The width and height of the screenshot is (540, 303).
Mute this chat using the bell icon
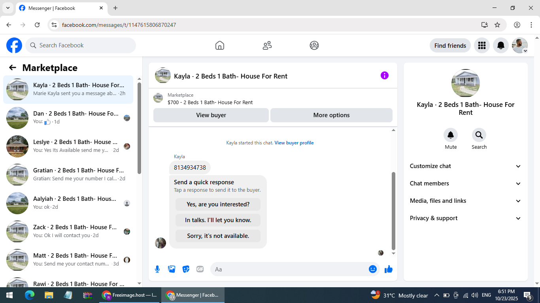point(451,135)
